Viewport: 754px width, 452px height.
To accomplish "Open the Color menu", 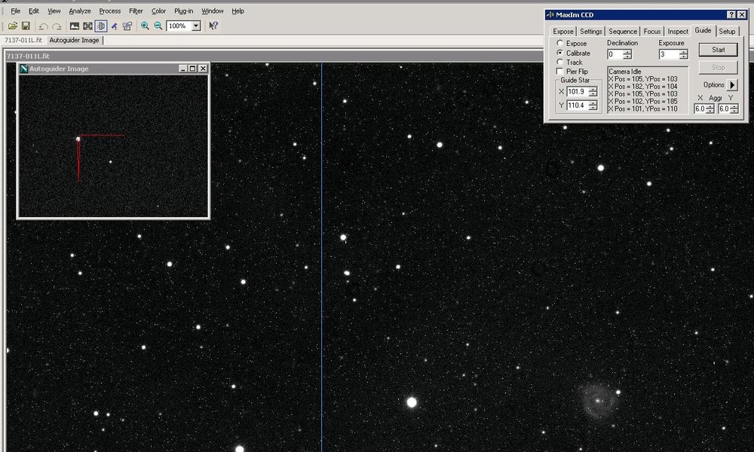I will 158,11.
